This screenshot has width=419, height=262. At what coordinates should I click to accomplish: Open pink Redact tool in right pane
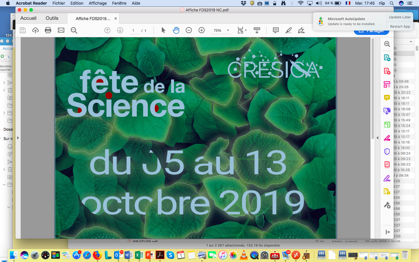click(387, 138)
